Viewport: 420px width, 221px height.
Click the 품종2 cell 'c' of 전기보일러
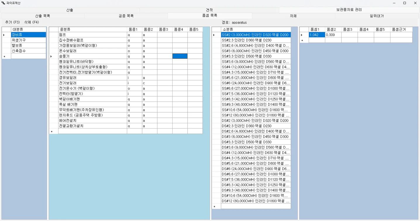click(x=150, y=83)
